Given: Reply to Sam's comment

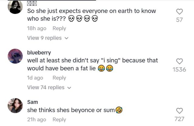Looking at the screenshot, I should coord(59,119).
